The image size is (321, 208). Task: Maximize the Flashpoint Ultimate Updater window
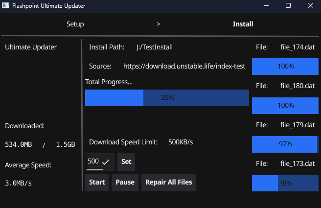[x=288, y=6]
